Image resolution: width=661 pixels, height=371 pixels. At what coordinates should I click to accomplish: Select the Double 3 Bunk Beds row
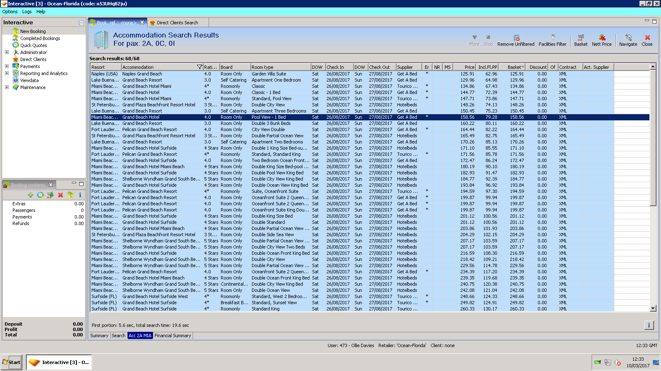[370, 123]
